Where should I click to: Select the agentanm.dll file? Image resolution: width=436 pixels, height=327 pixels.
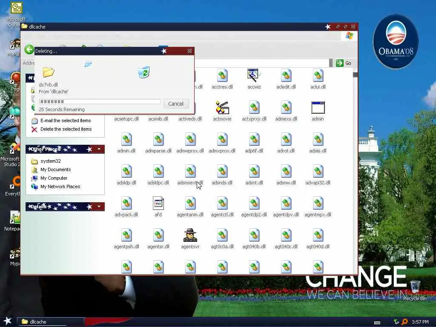tap(190, 207)
